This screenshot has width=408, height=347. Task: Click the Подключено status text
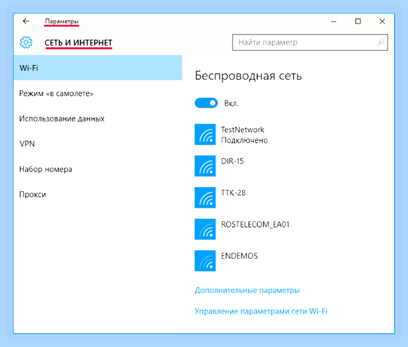[244, 141]
